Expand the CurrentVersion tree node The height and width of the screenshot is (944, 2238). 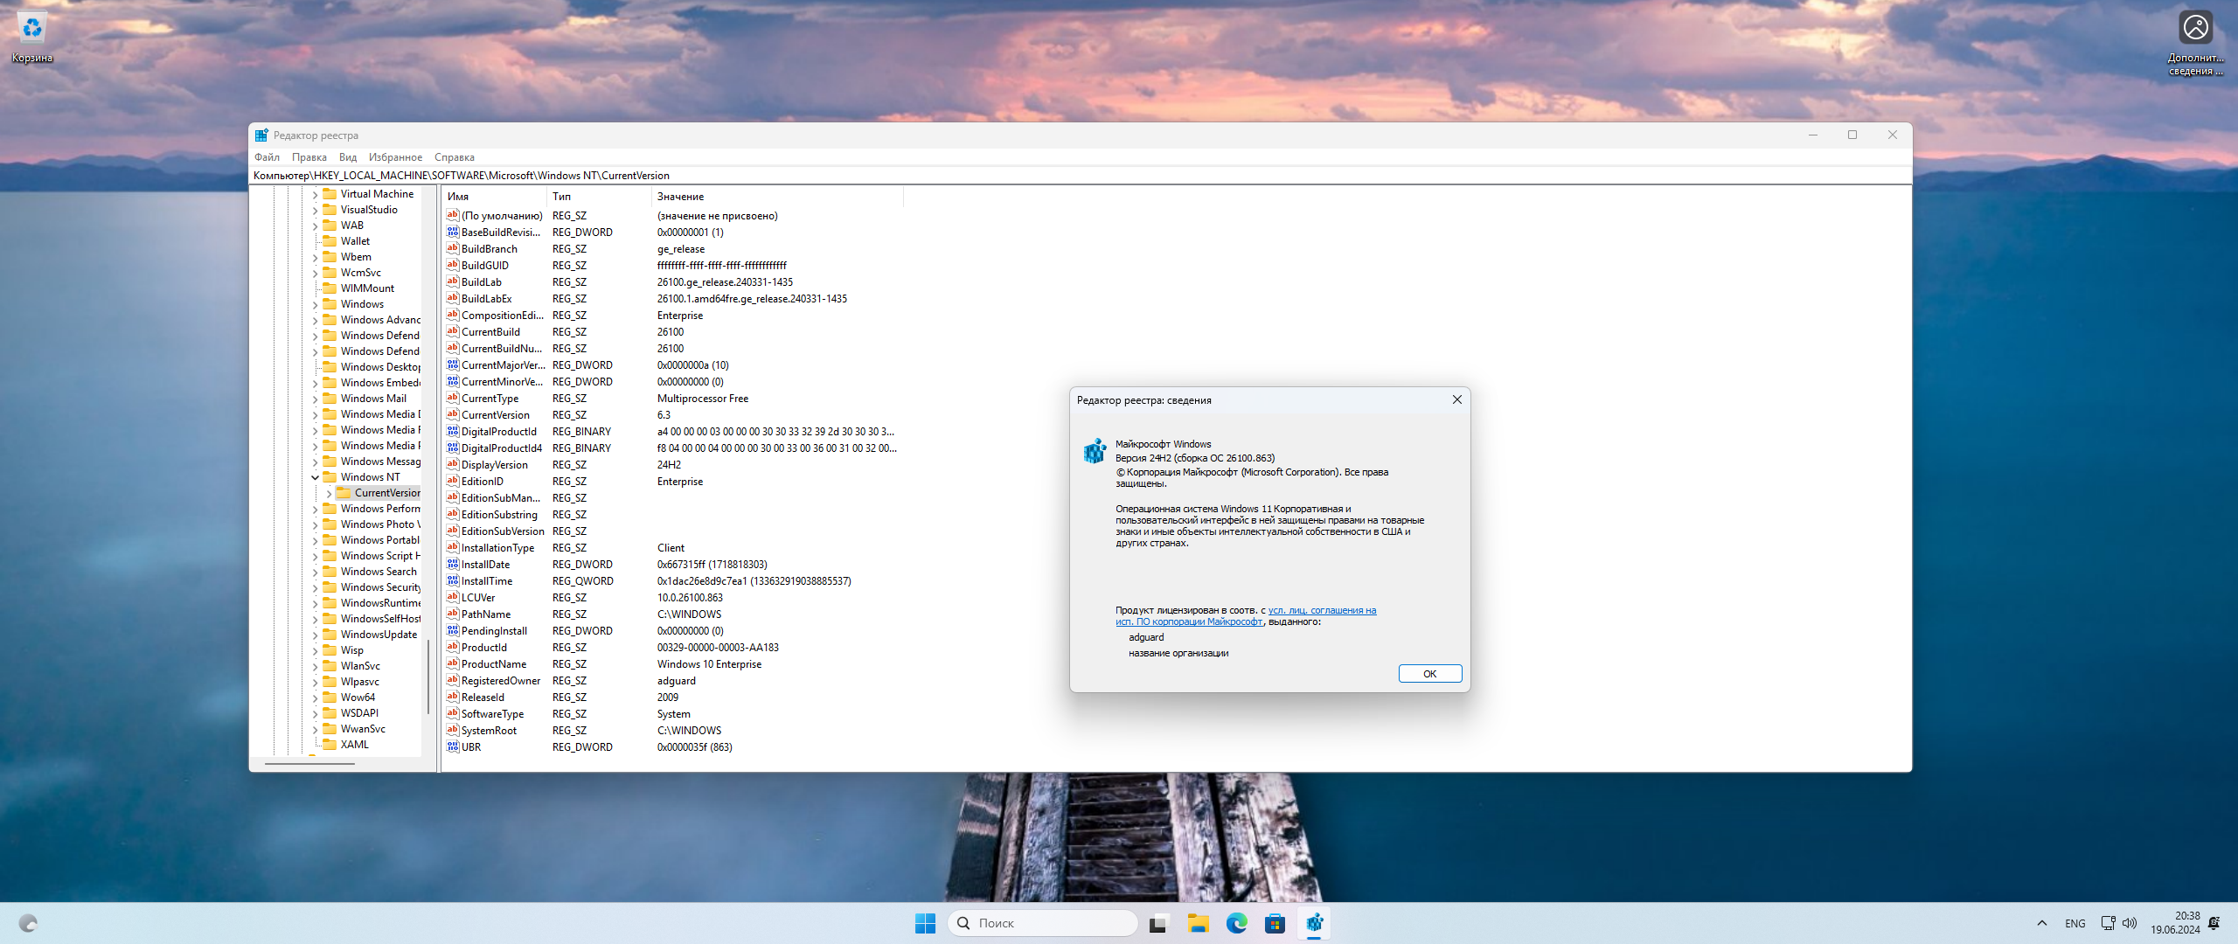click(x=330, y=493)
